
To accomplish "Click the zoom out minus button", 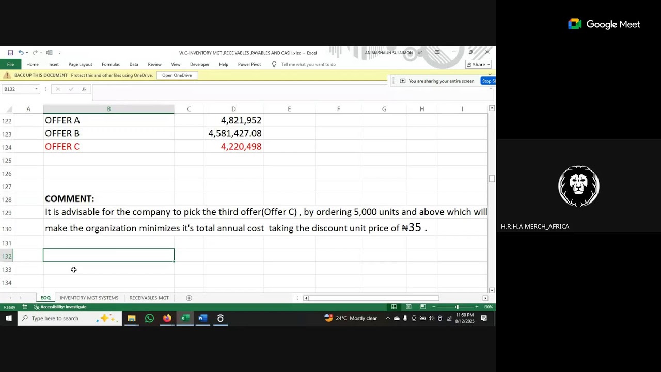I will (x=434, y=307).
